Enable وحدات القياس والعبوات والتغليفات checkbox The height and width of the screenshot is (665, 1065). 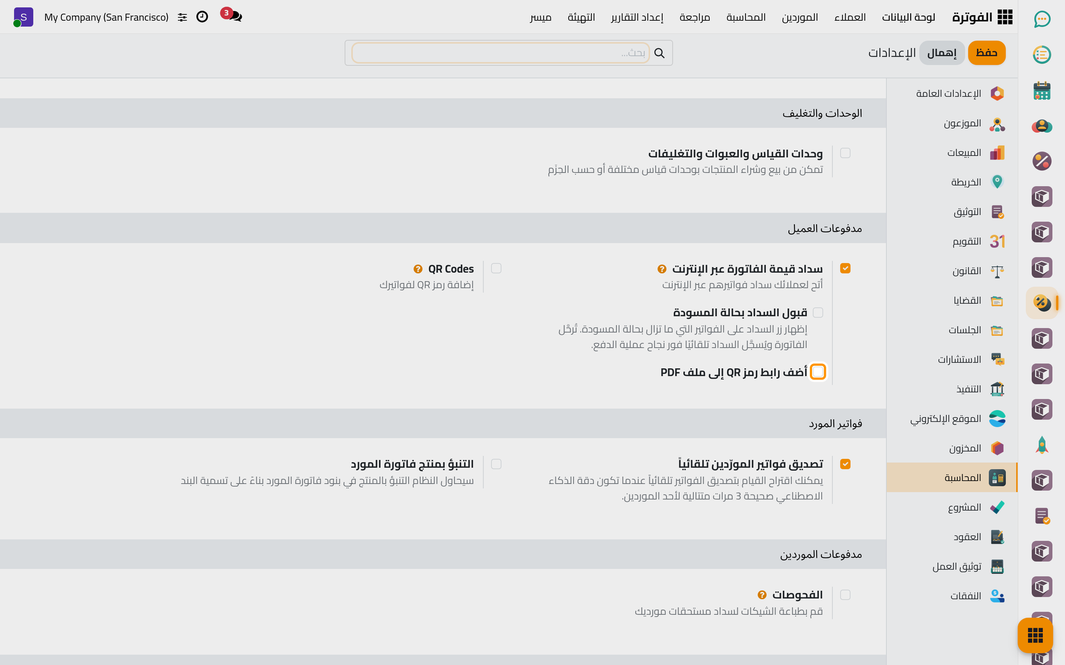tap(845, 153)
